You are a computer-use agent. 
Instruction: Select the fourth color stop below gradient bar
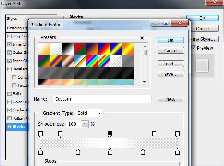[x=143, y=152]
